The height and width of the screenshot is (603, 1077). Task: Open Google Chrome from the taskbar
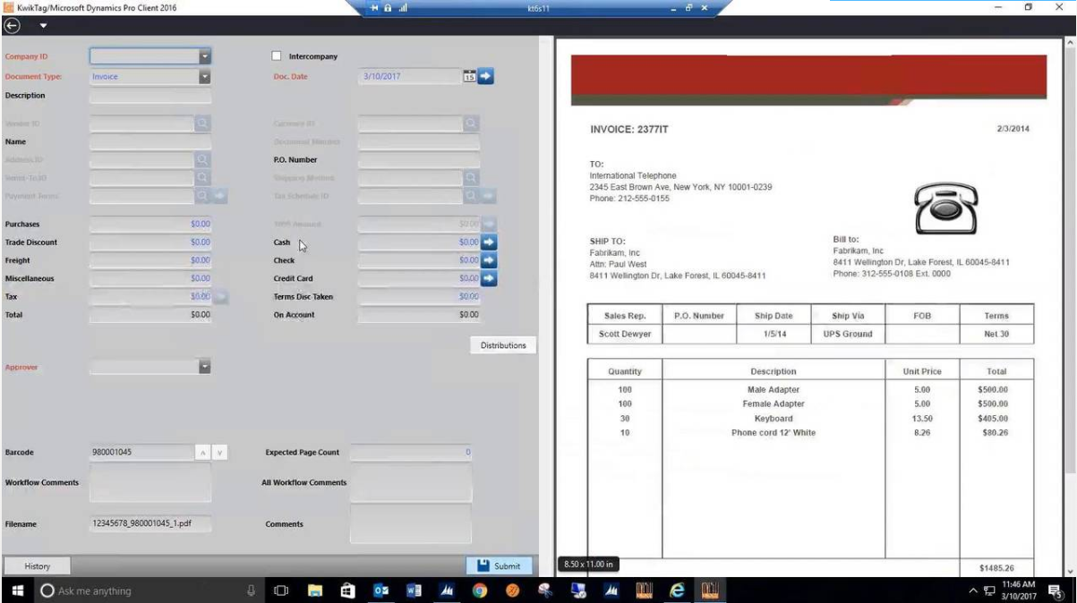point(480,590)
